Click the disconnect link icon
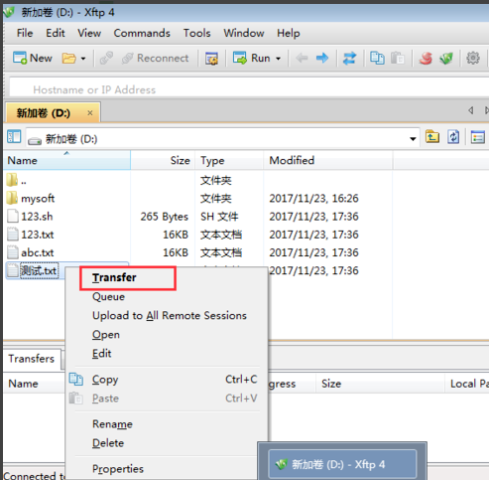489x480 pixels. pyautogui.click(x=106, y=59)
